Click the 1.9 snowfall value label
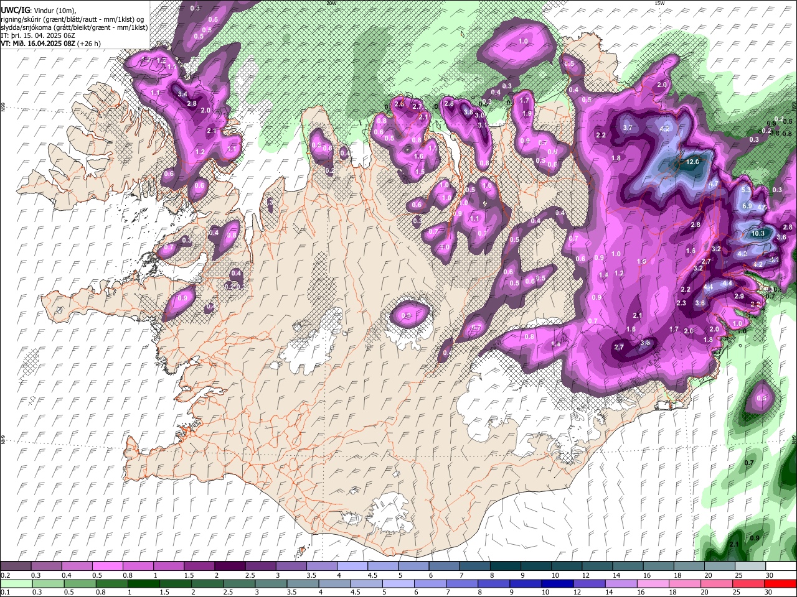Viewport: 797px width, 597px height. pyautogui.click(x=527, y=114)
